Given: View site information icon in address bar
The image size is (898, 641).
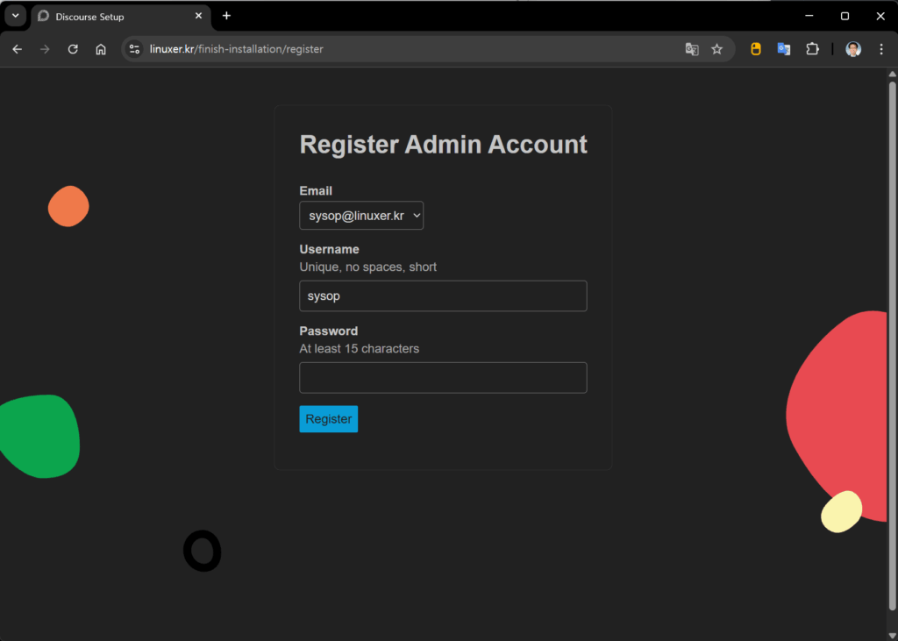Looking at the screenshot, I should click(x=134, y=49).
